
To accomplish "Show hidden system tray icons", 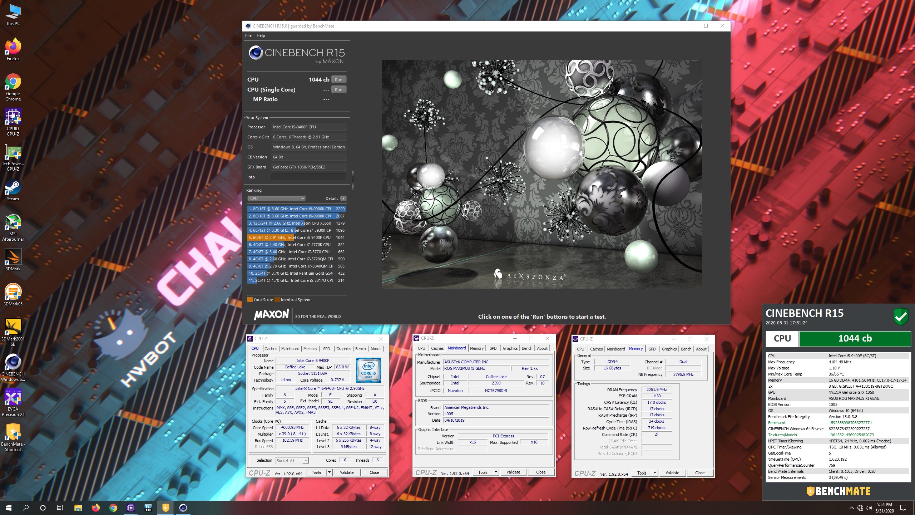I will tap(852, 508).
